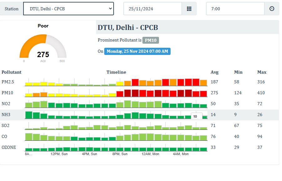Click the 4PM, Sun timeline axis label

[90, 154]
